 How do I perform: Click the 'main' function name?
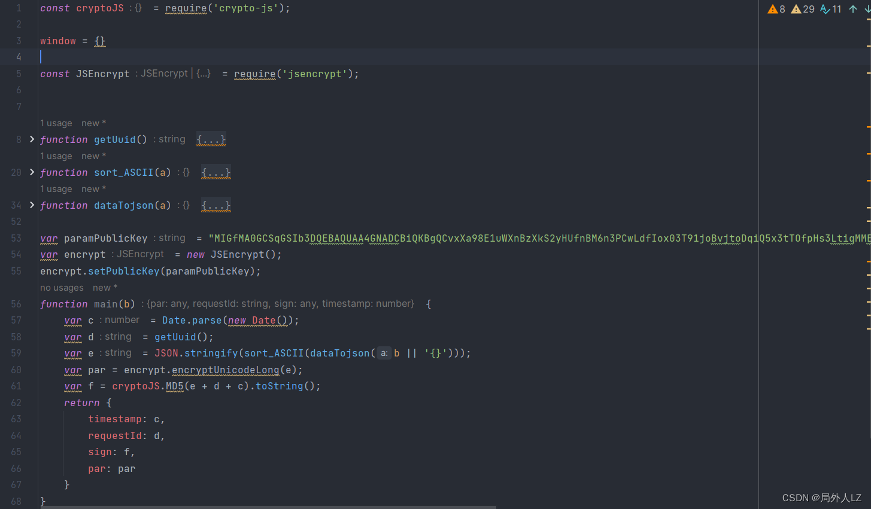(105, 304)
